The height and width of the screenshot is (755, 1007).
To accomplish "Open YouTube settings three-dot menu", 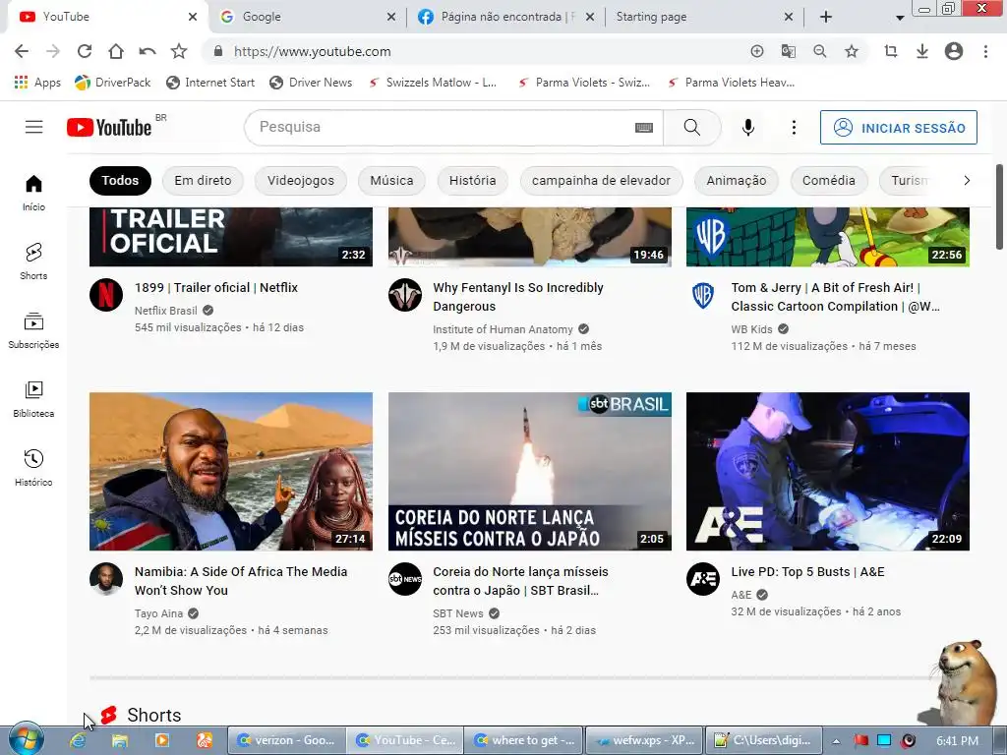I will coord(794,128).
